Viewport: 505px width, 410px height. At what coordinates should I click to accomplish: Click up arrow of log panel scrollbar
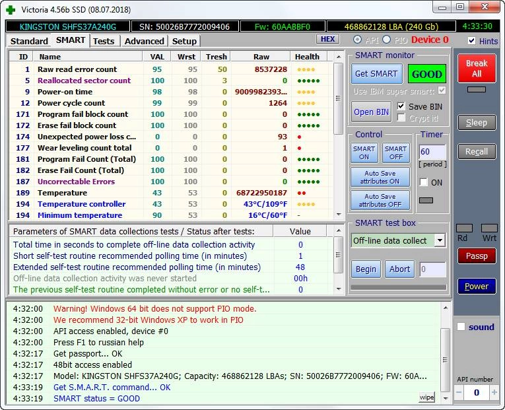tap(445, 308)
